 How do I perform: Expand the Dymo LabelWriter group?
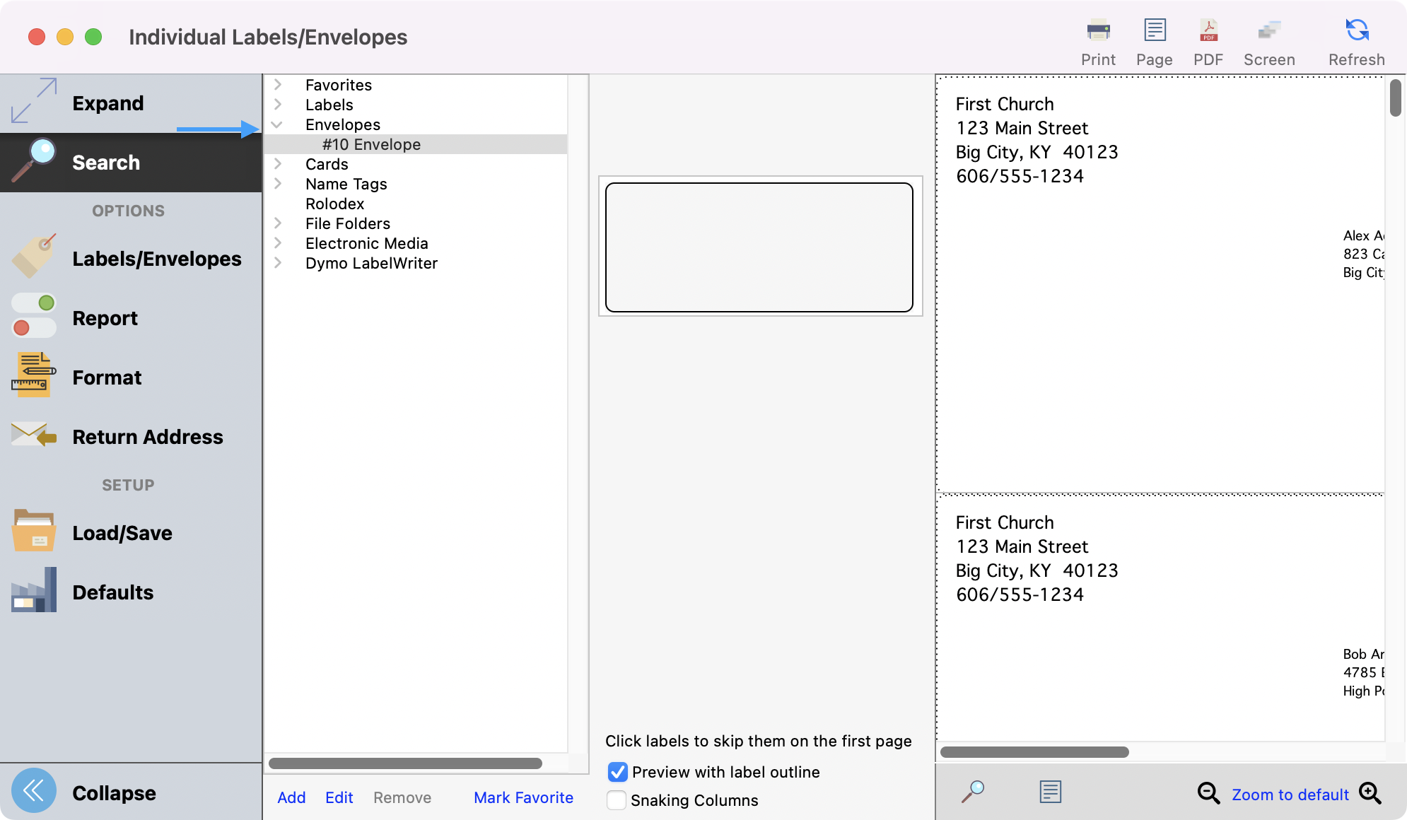pos(277,263)
